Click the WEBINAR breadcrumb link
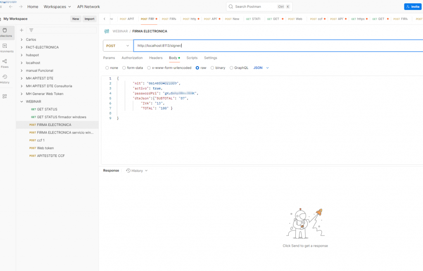 [x=120, y=31]
